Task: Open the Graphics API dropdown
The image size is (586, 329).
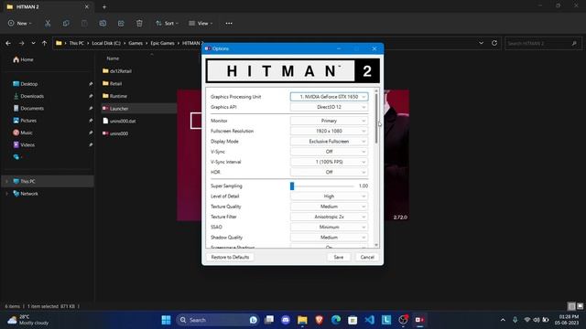Action: pos(329,107)
